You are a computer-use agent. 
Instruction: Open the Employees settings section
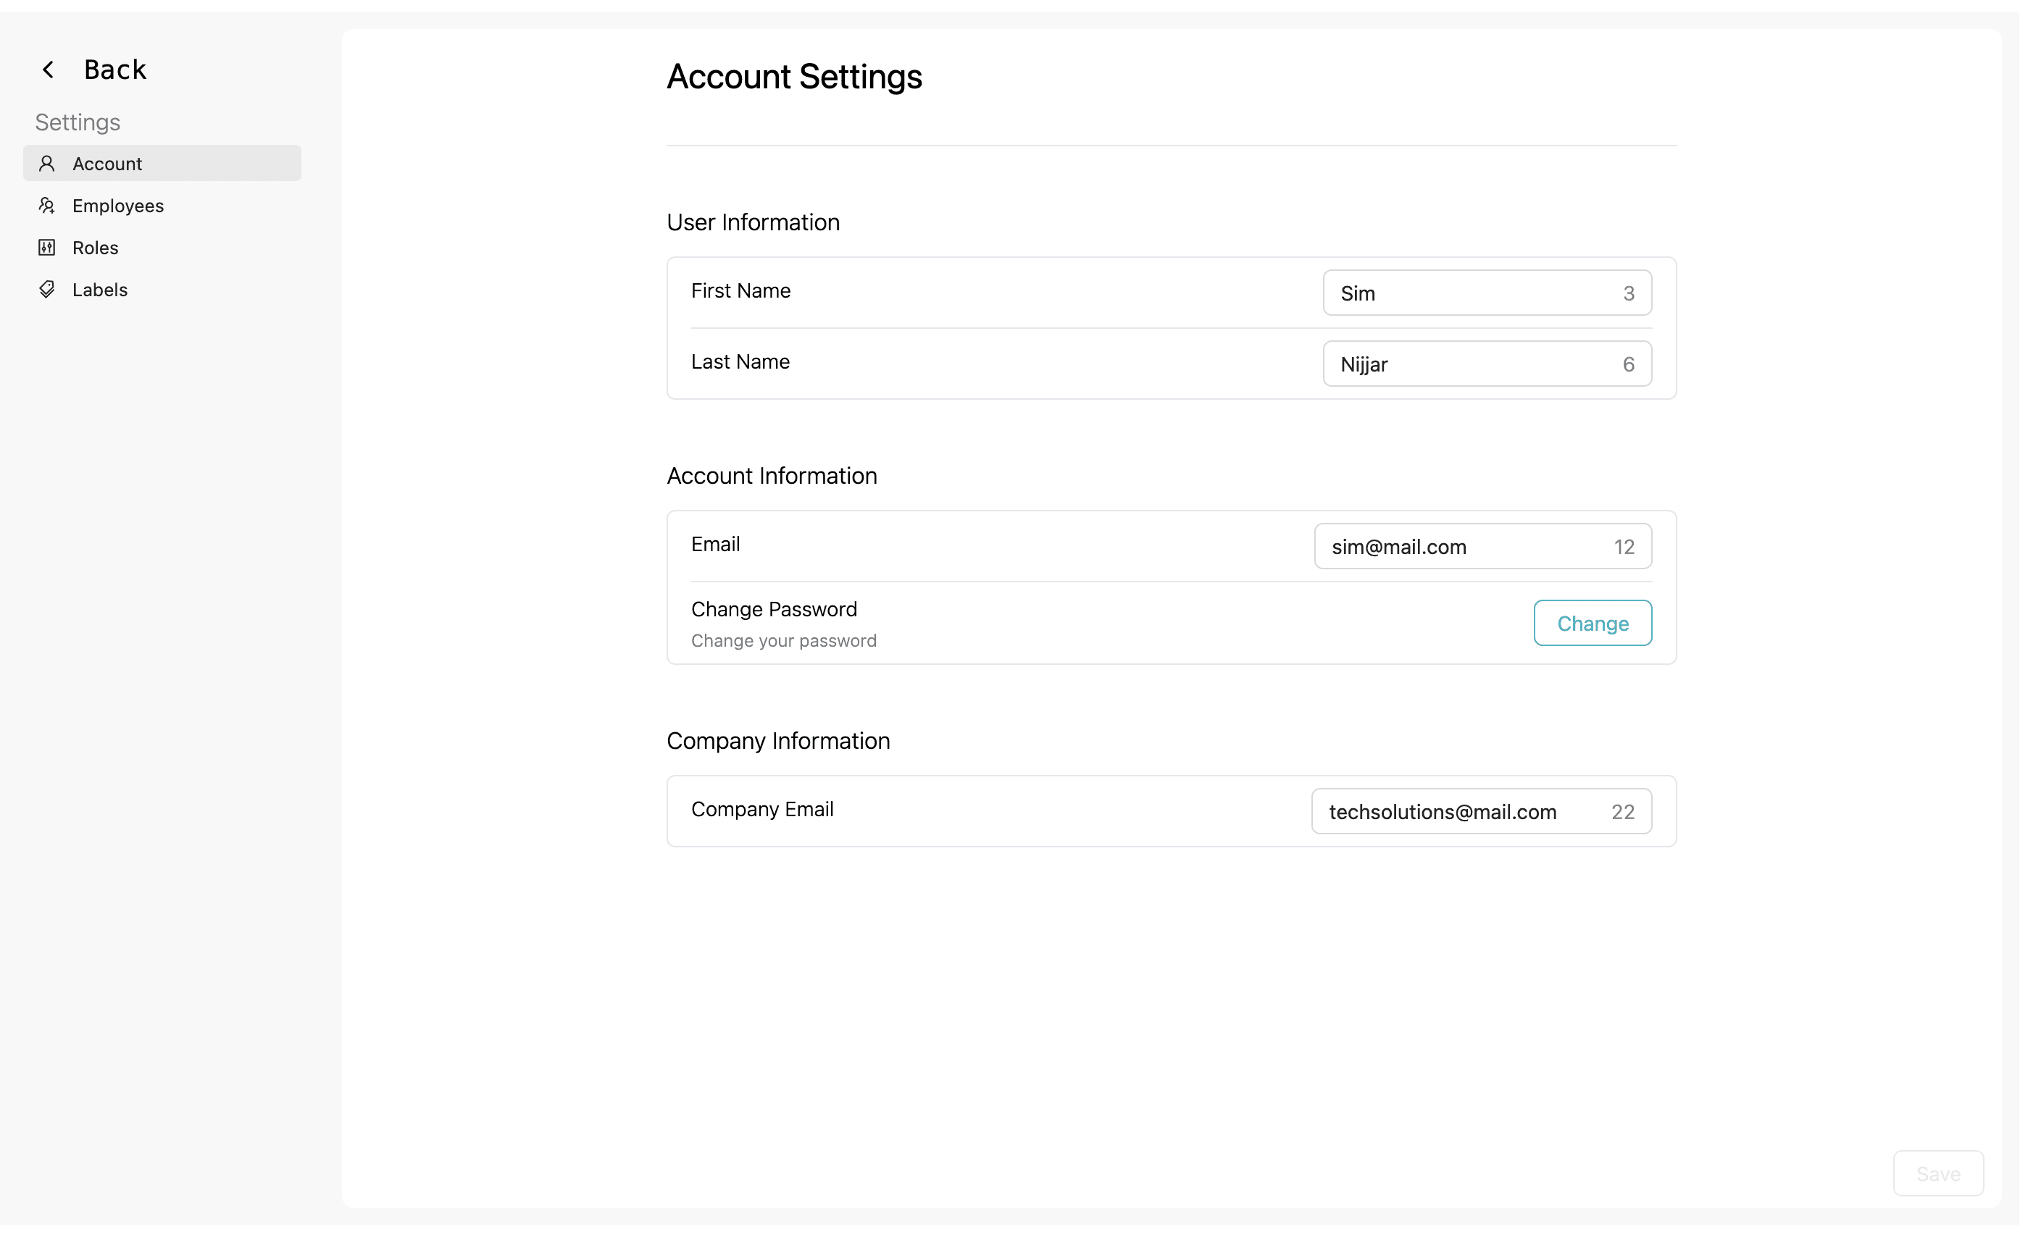point(162,206)
